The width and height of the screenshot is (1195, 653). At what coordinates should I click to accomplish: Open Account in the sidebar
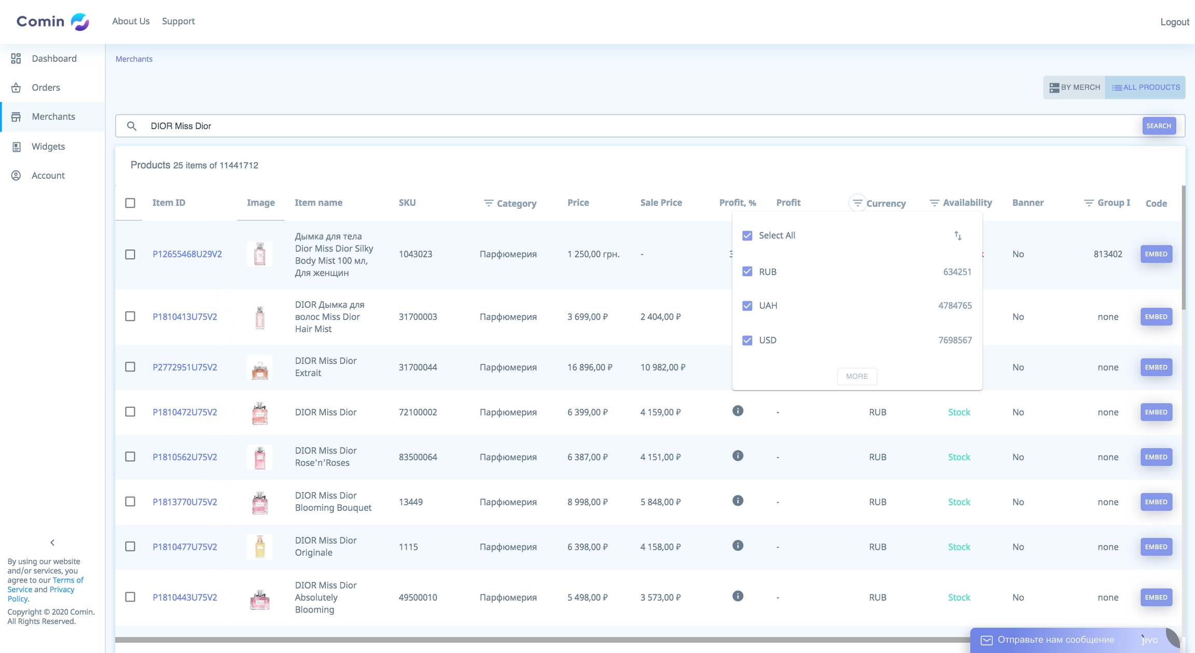(48, 176)
